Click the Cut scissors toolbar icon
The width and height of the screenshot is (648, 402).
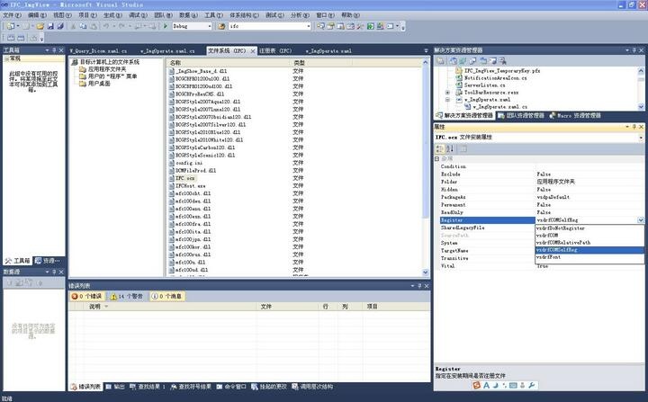click(73, 26)
